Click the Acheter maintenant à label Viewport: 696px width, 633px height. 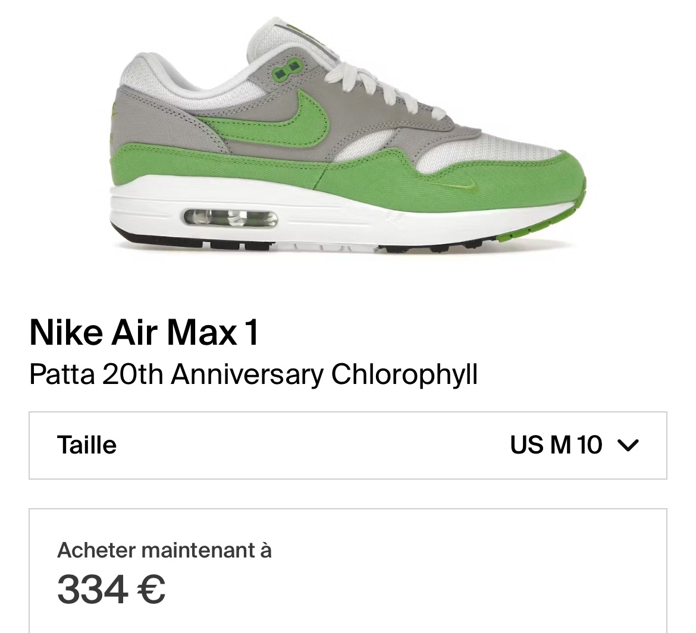(164, 550)
